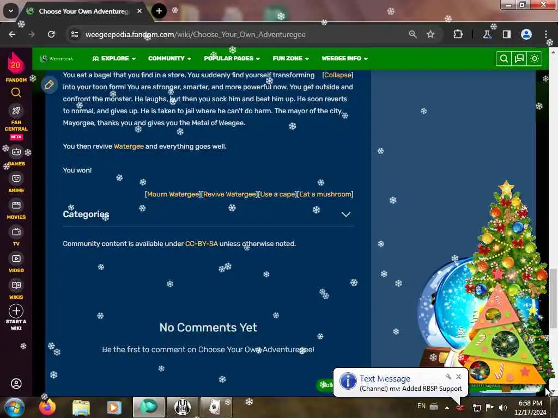Viewport: 558px width, 418px height.
Task: Bookmark this page with the star icon
Action: coord(430,34)
